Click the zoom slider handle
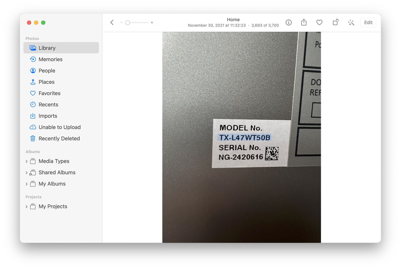 [128, 23]
